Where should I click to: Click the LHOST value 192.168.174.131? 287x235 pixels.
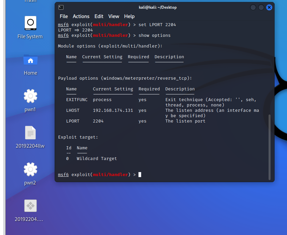click(x=113, y=110)
